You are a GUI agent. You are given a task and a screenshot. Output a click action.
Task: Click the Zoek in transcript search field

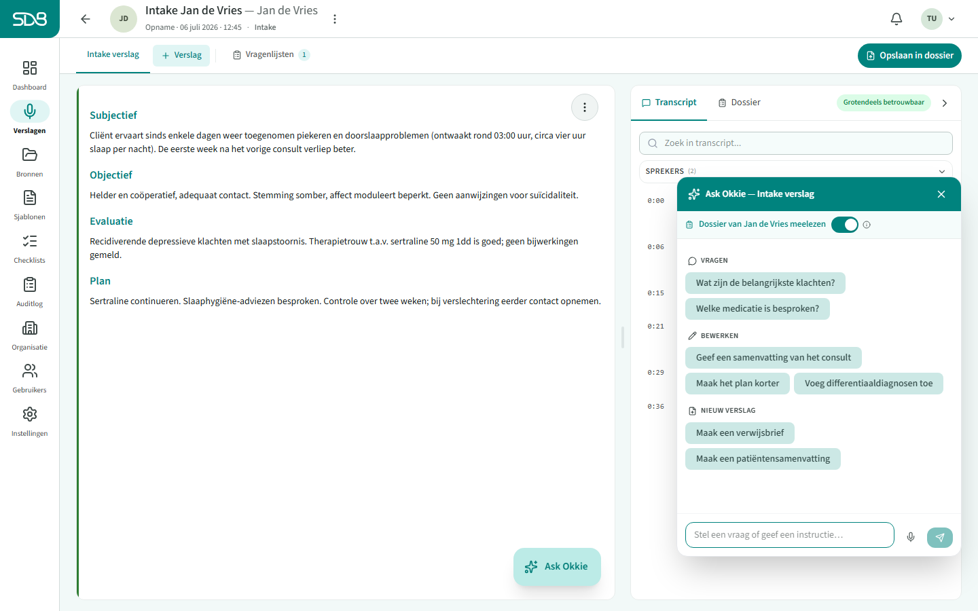click(795, 143)
